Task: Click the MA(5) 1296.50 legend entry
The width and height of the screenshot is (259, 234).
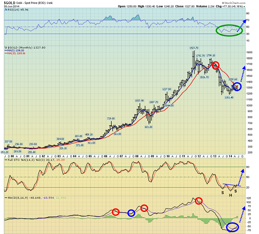Action: pyautogui.click(x=14, y=50)
